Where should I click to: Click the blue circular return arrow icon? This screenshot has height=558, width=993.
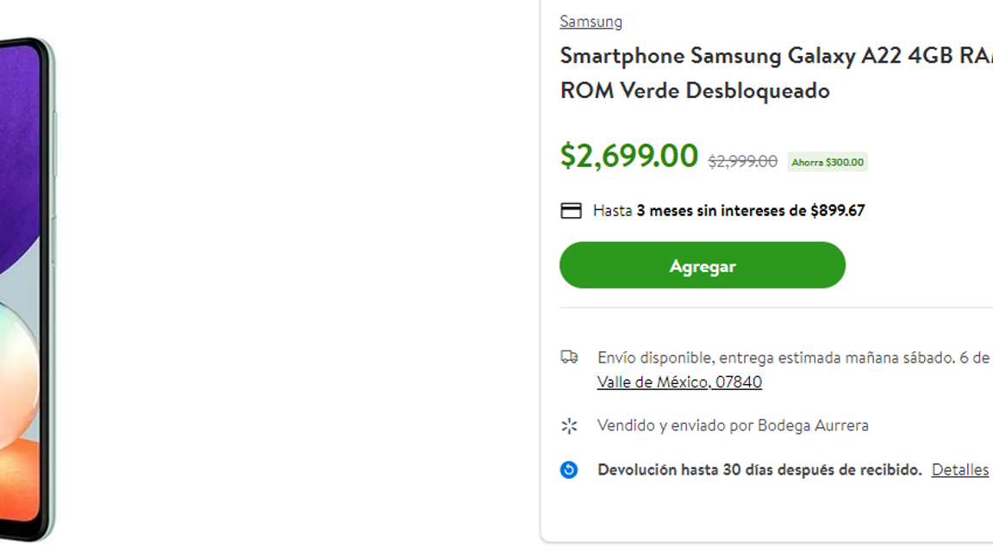pyautogui.click(x=570, y=469)
